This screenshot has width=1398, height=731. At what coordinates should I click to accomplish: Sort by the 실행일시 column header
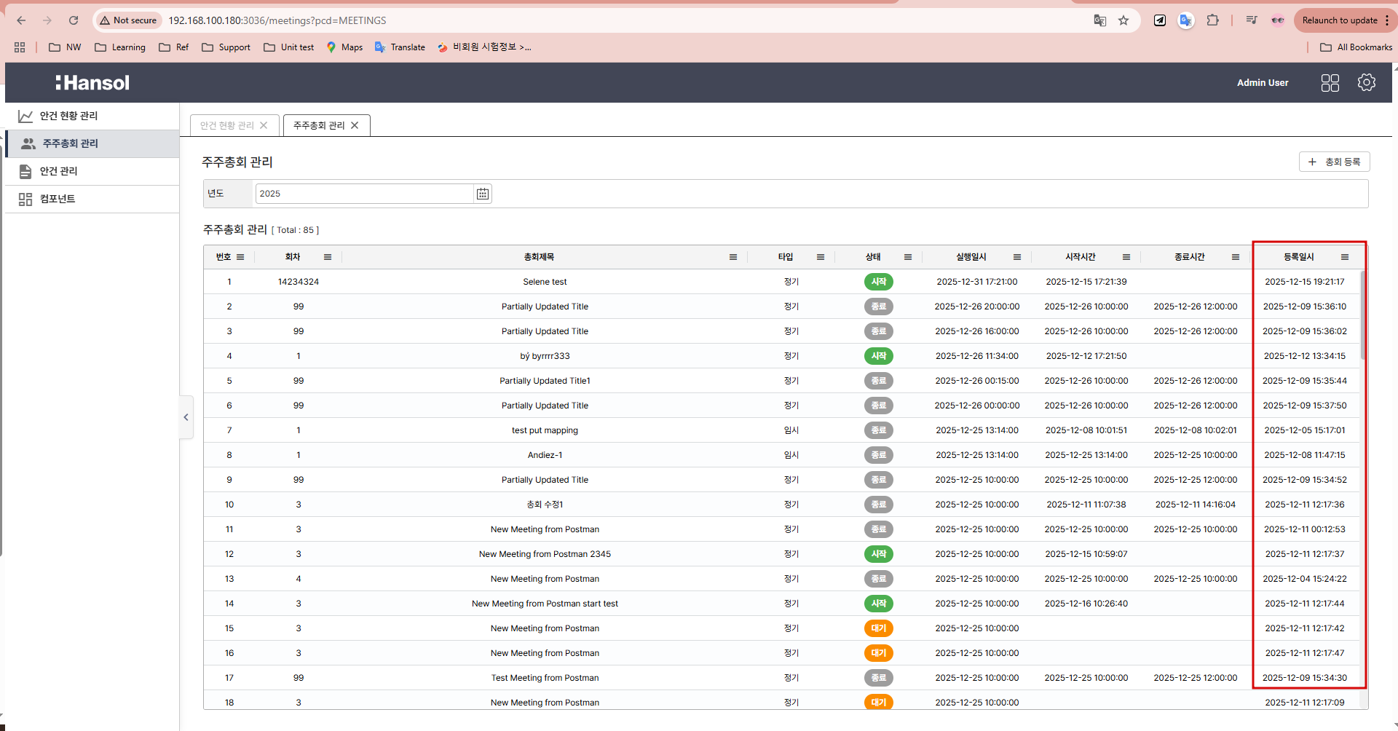click(971, 257)
